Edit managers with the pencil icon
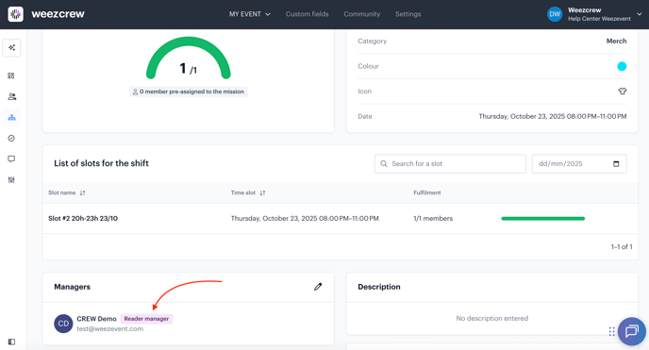The height and width of the screenshot is (350, 649). (318, 287)
